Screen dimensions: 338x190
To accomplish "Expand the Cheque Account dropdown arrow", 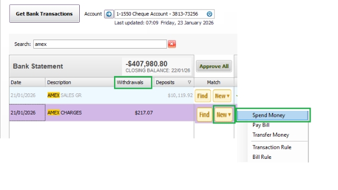I will point(209,14).
